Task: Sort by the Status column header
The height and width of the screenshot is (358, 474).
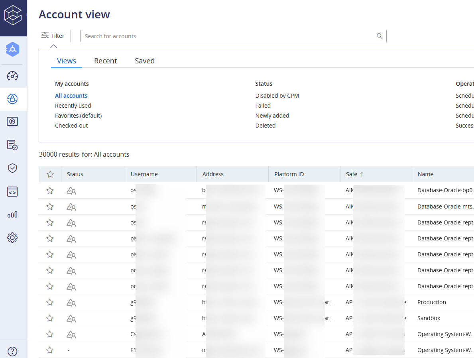Action: (75, 174)
